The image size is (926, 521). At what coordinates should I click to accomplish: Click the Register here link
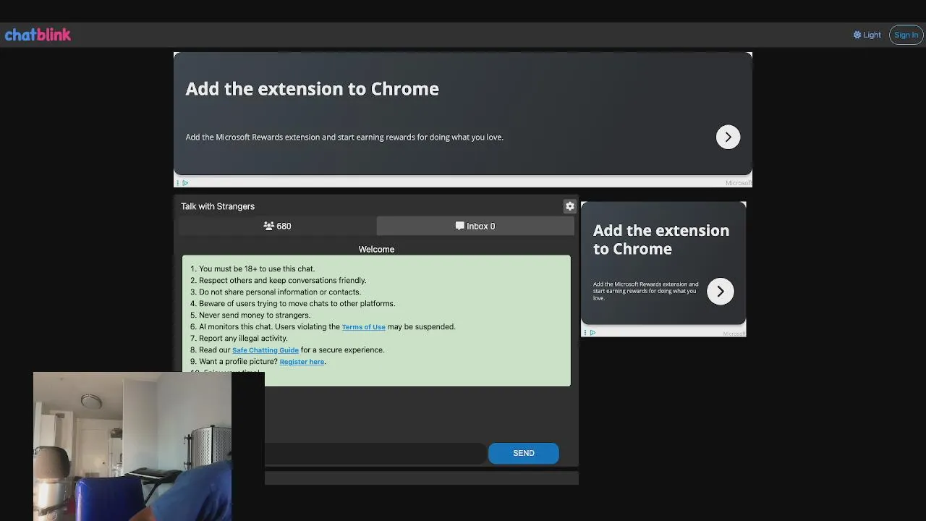tap(302, 362)
